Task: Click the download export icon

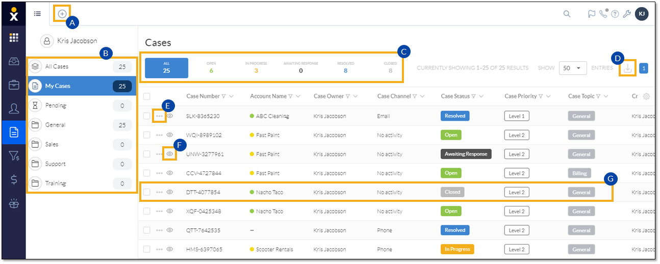Action: [628, 68]
